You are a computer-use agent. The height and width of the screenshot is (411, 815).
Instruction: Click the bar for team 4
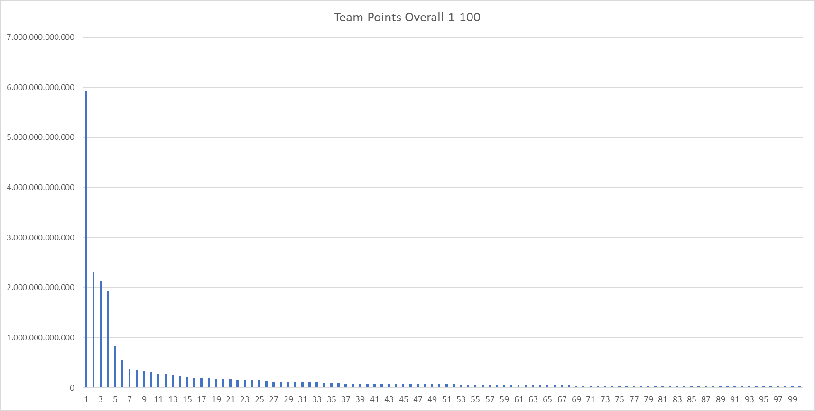(108, 339)
